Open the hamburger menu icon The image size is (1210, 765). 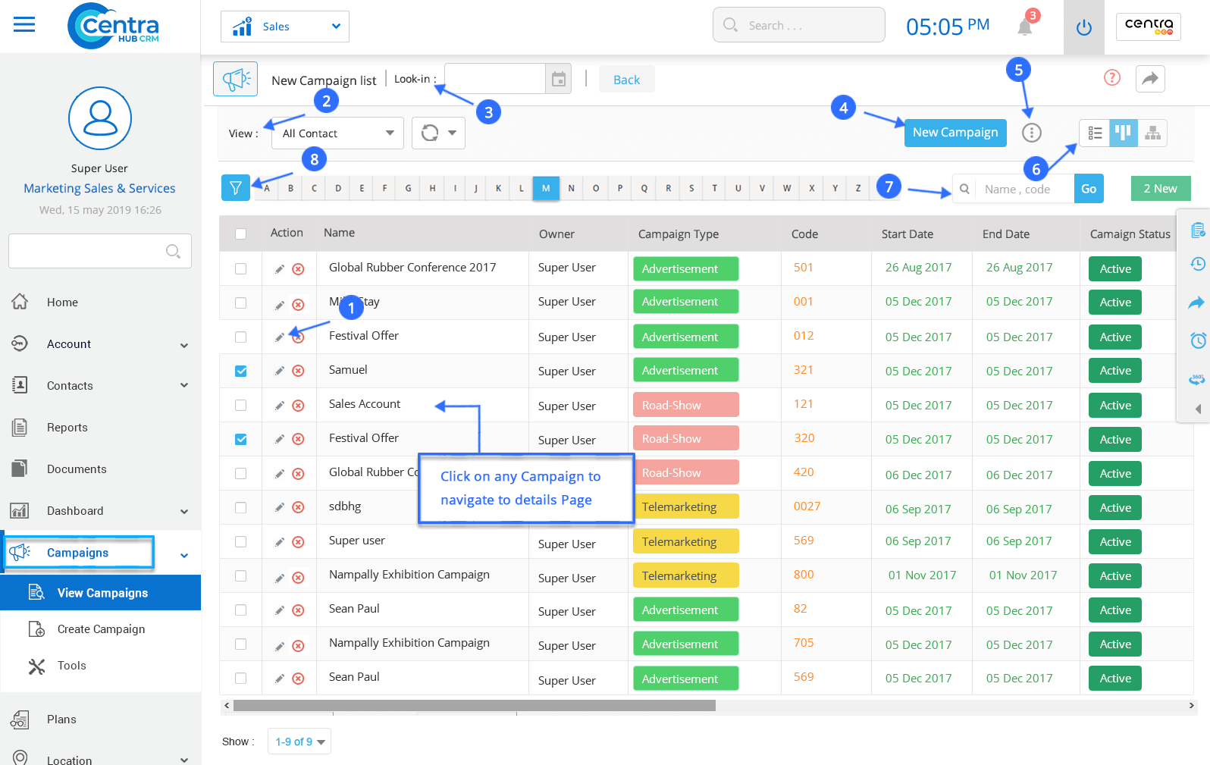pyautogui.click(x=24, y=25)
